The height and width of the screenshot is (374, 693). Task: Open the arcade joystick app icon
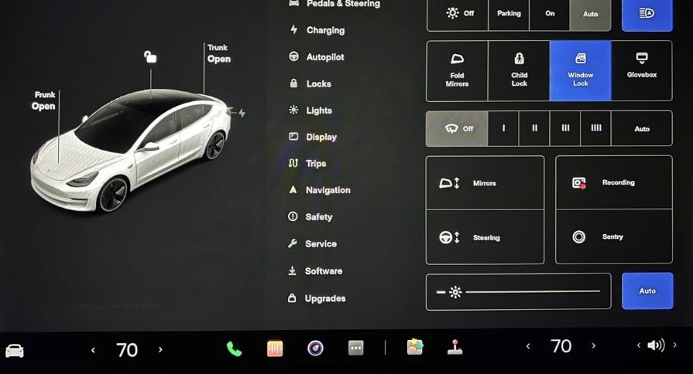456,348
